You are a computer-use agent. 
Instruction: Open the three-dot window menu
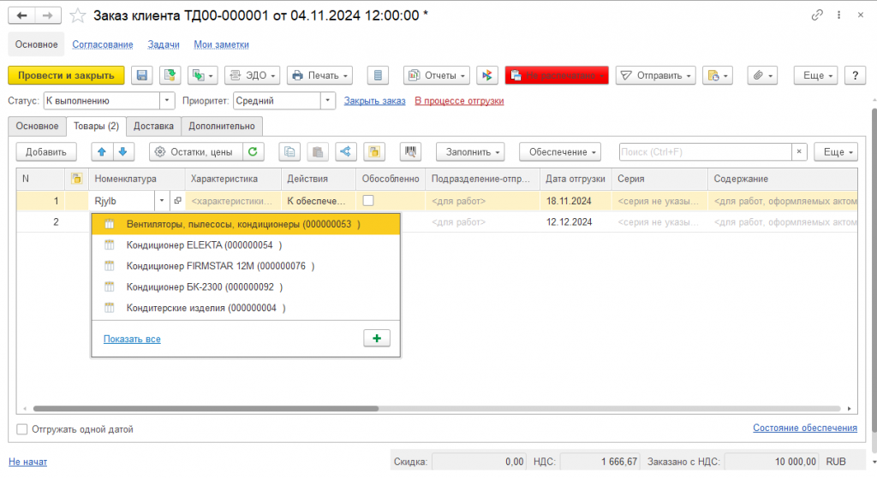click(x=839, y=15)
